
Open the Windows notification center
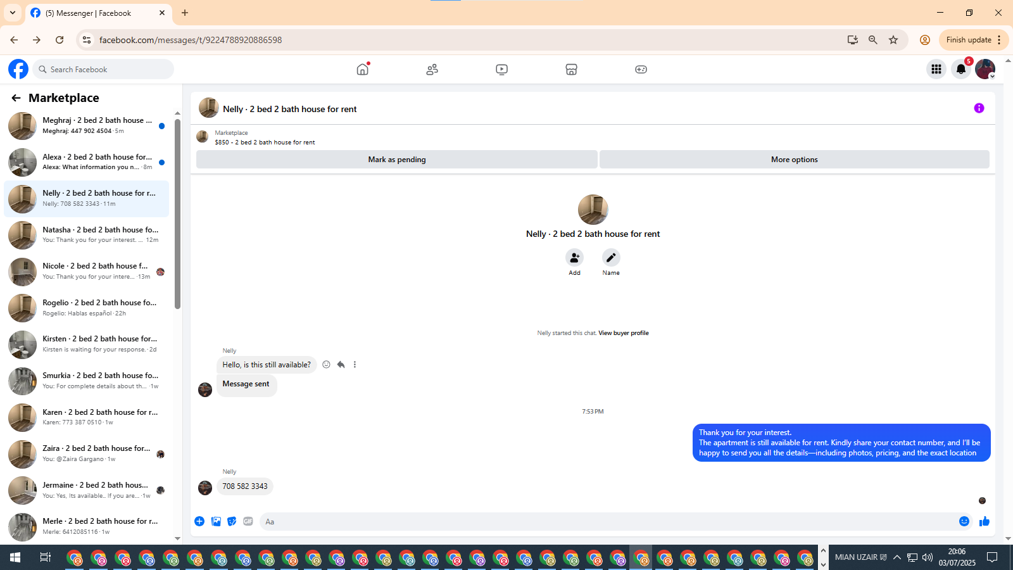pos(992,557)
